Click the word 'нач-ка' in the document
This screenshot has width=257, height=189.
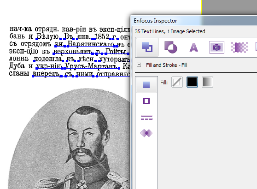[x=21, y=29]
